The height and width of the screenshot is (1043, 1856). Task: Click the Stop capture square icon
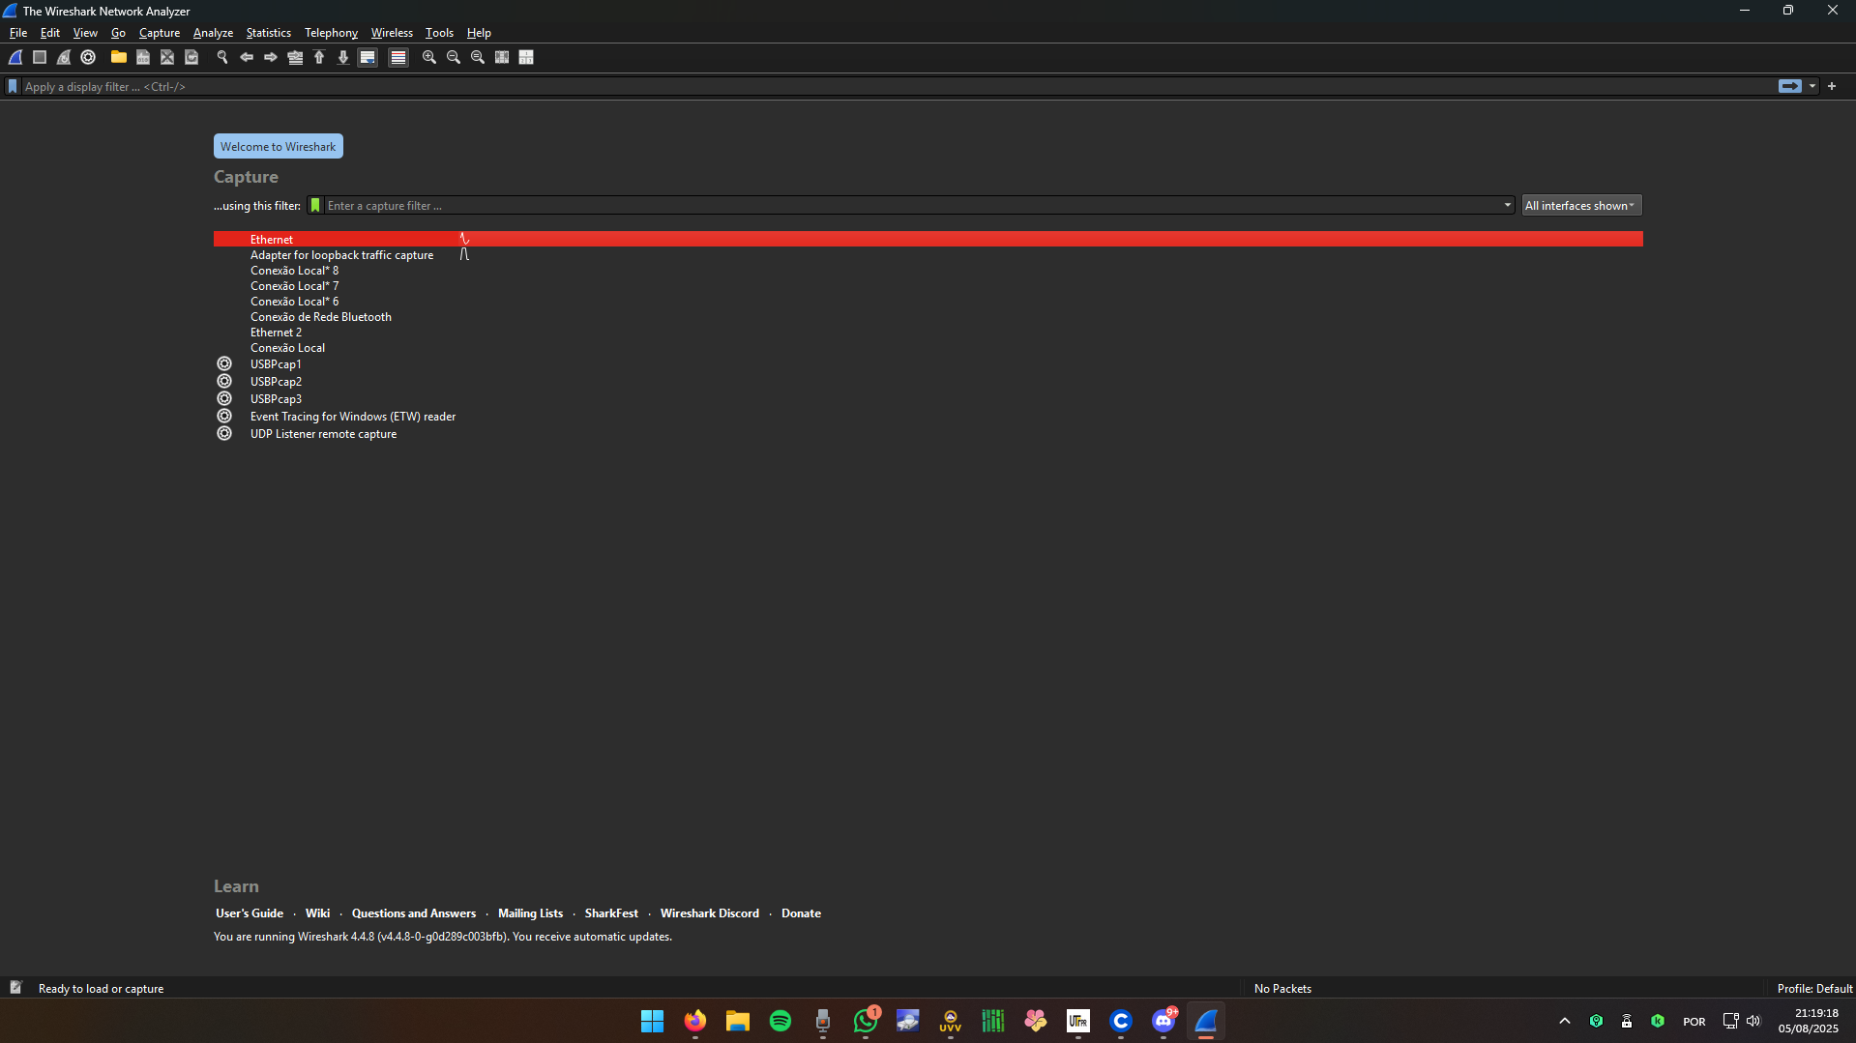[40, 58]
